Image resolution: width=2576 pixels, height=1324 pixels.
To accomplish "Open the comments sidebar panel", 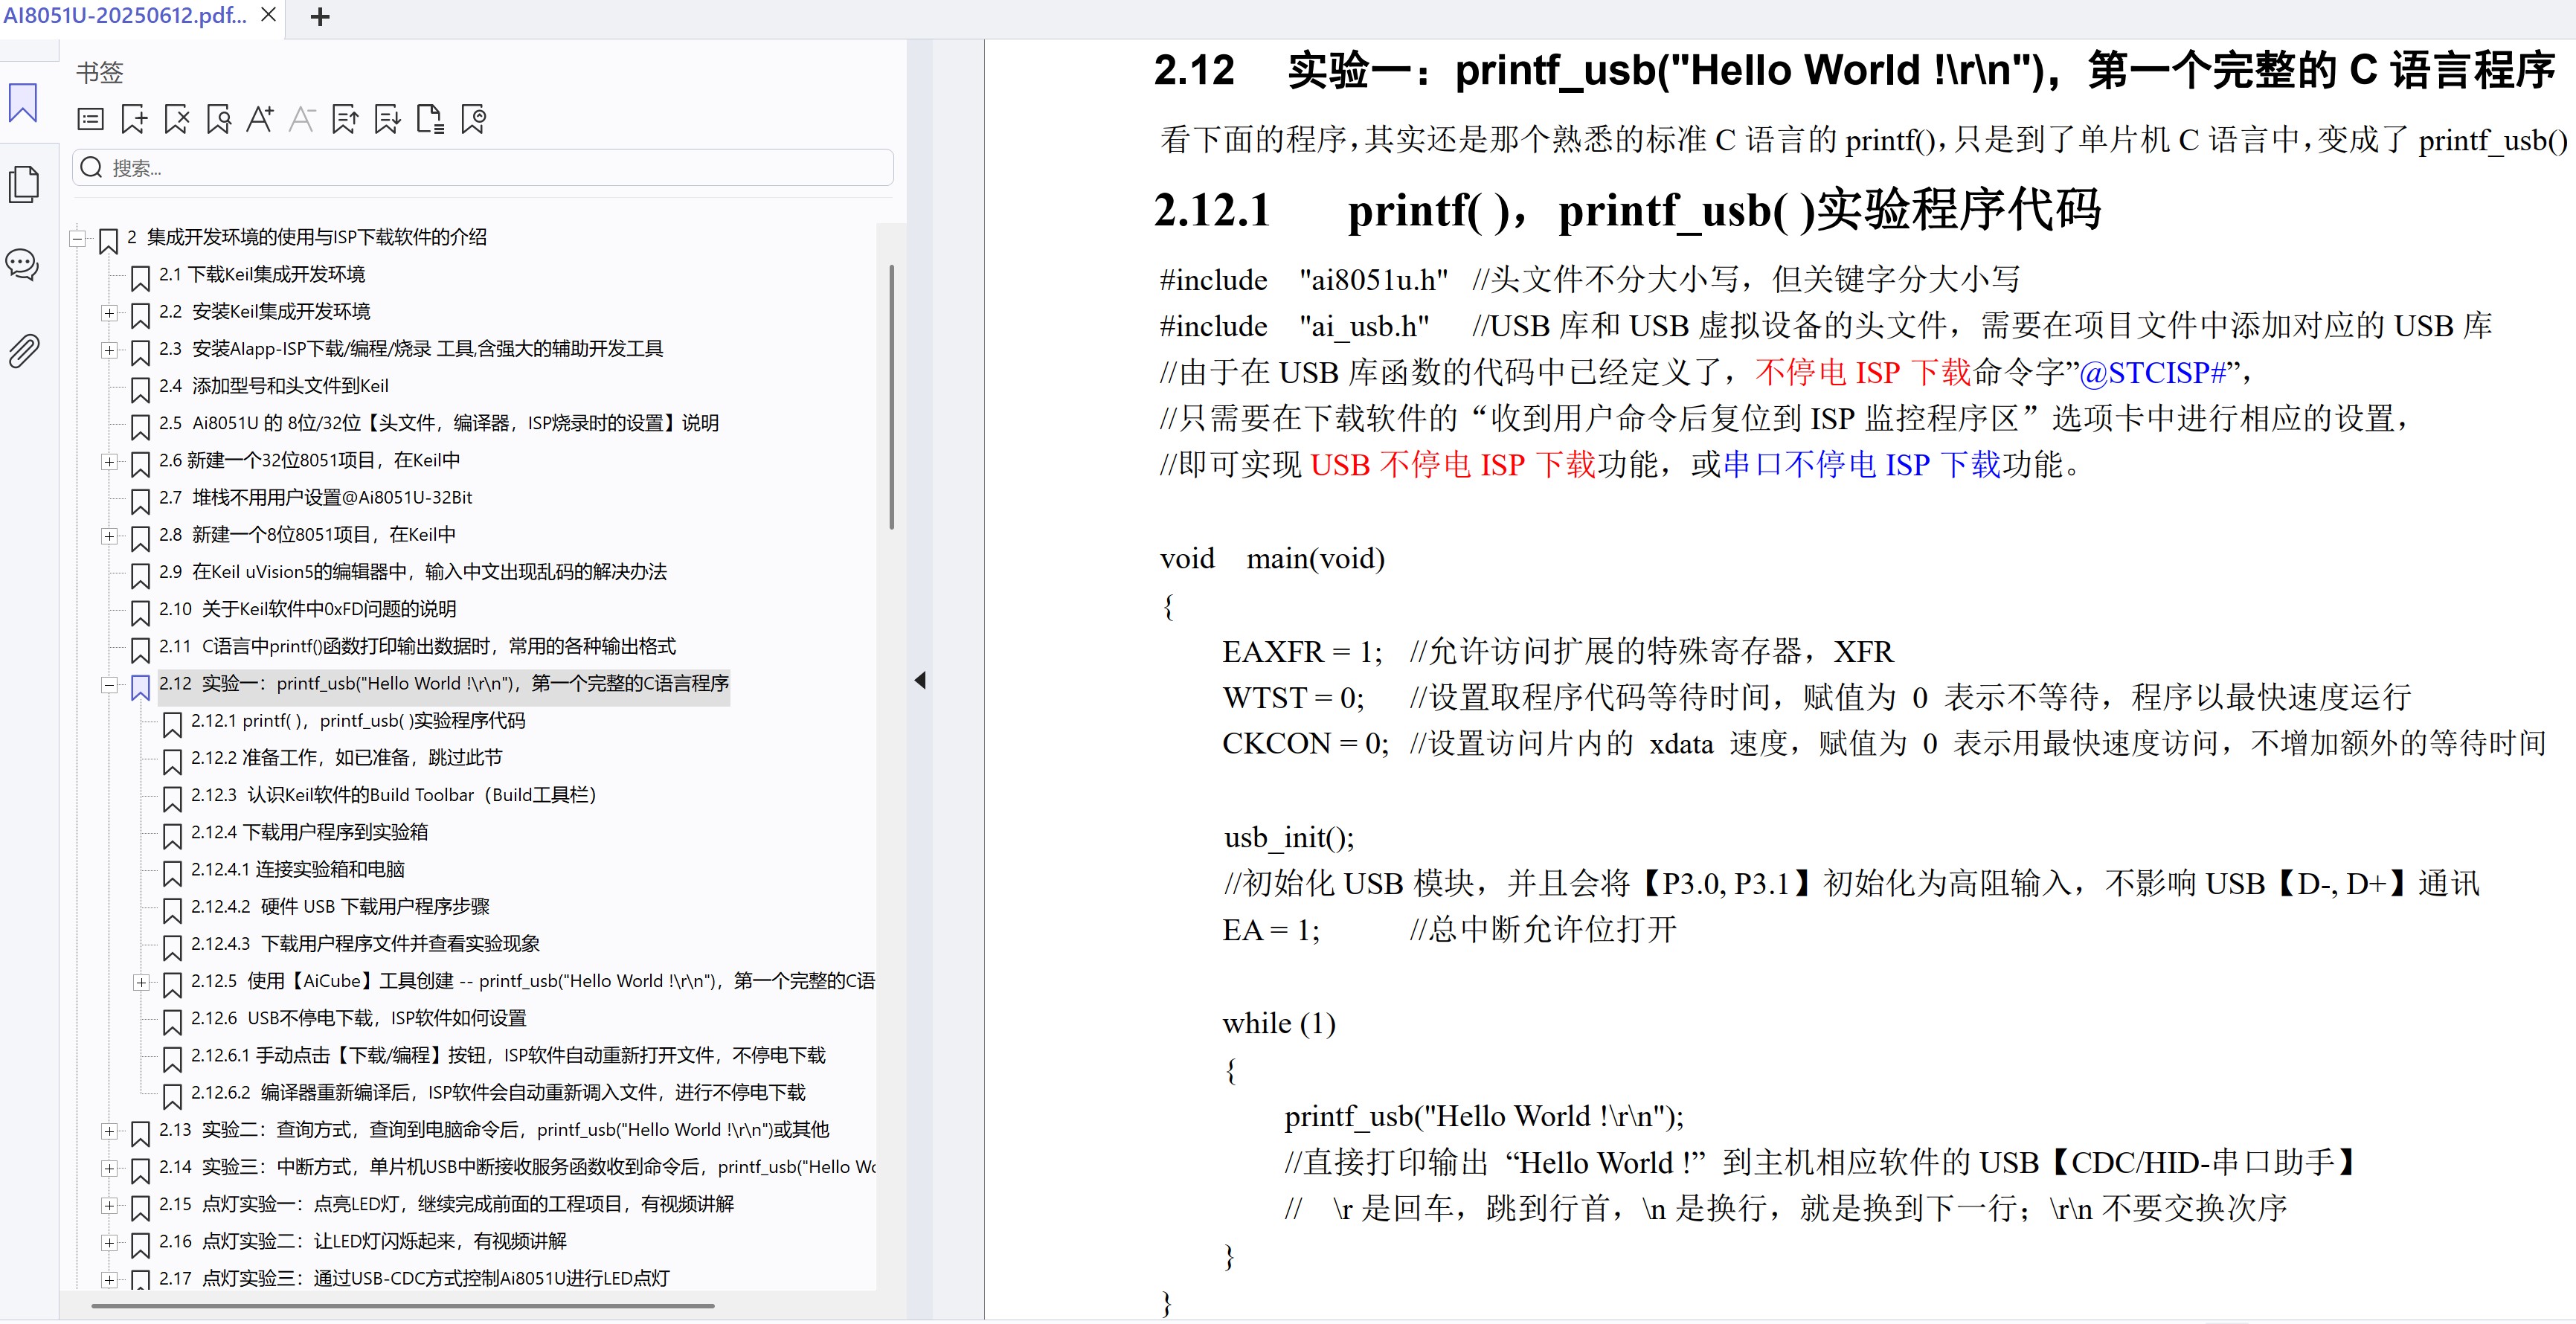I will [22, 265].
